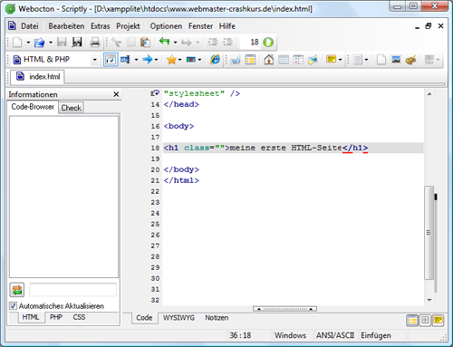Click the green undo arrow

click(164, 42)
